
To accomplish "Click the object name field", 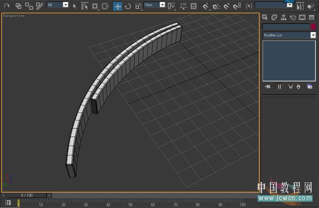I will (x=286, y=26).
